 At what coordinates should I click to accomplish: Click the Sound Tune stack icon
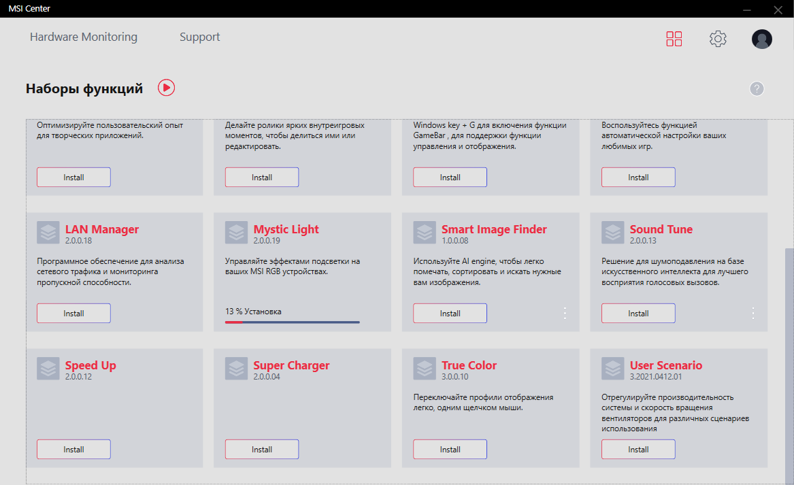tap(613, 233)
